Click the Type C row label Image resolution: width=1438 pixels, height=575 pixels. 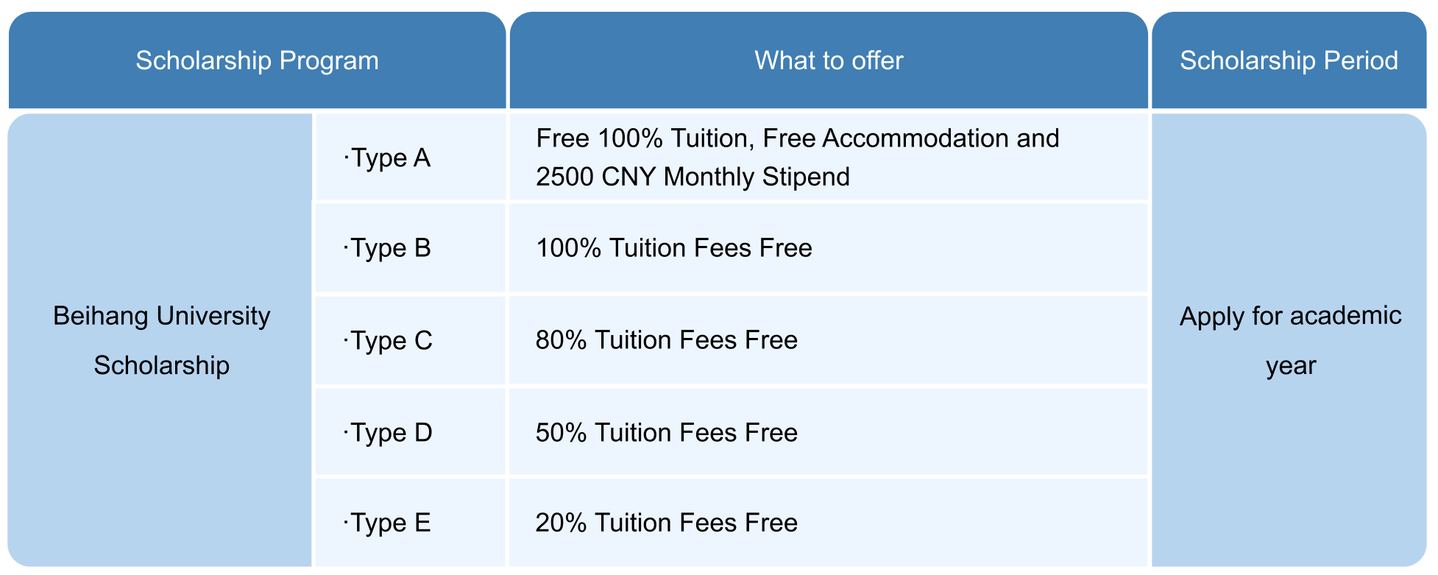click(389, 340)
